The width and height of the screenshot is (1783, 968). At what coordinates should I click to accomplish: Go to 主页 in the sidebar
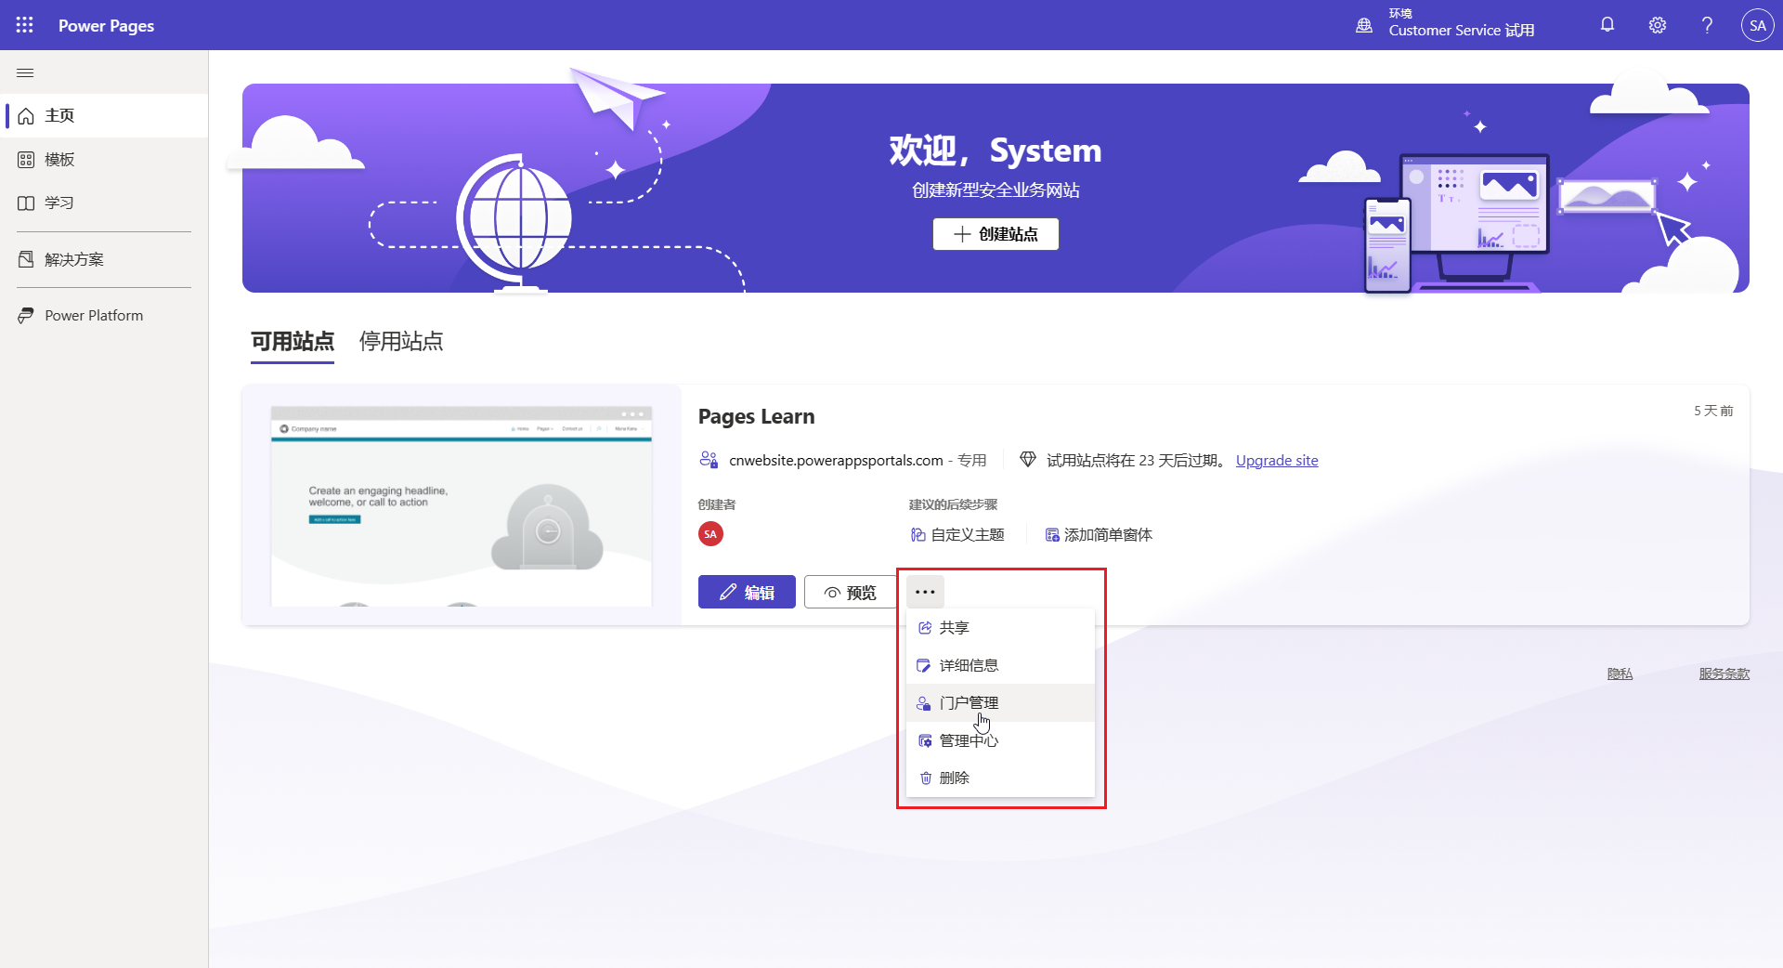click(x=104, y=115)
